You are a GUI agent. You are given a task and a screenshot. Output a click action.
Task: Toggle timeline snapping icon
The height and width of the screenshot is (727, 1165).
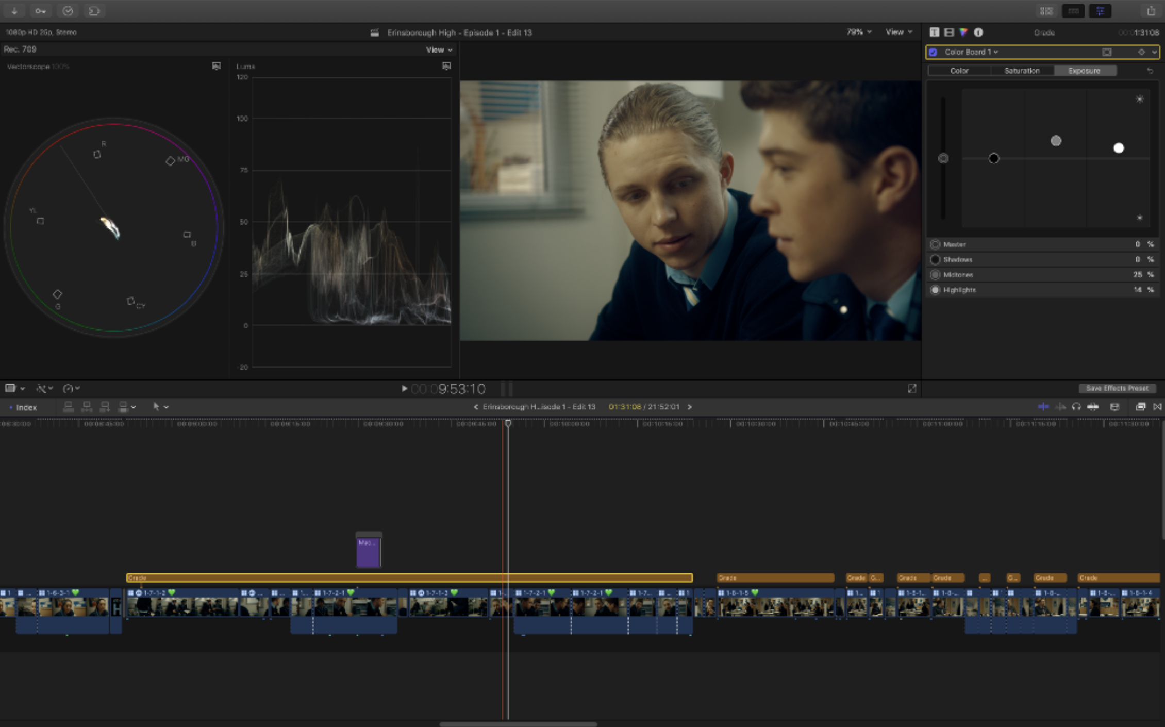tap(1092, 407)
